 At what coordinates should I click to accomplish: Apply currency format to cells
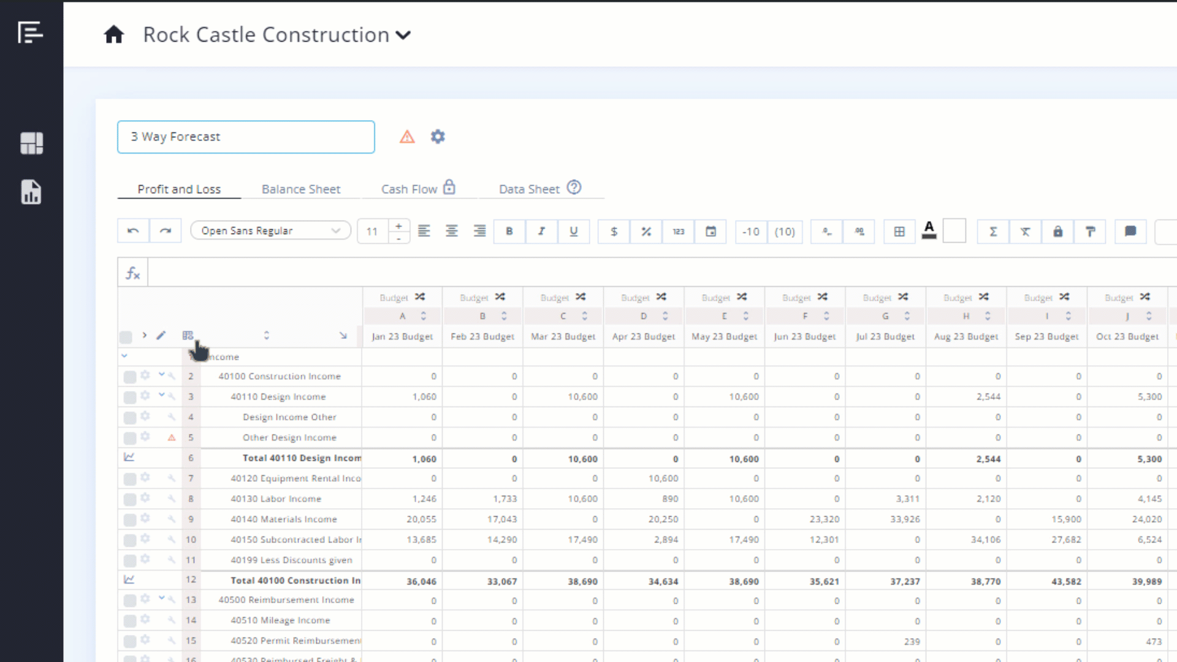pos(614,231)
